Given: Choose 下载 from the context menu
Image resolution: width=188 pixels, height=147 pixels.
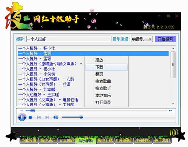Looking at the screenshot, I should (x=106, y=67).
